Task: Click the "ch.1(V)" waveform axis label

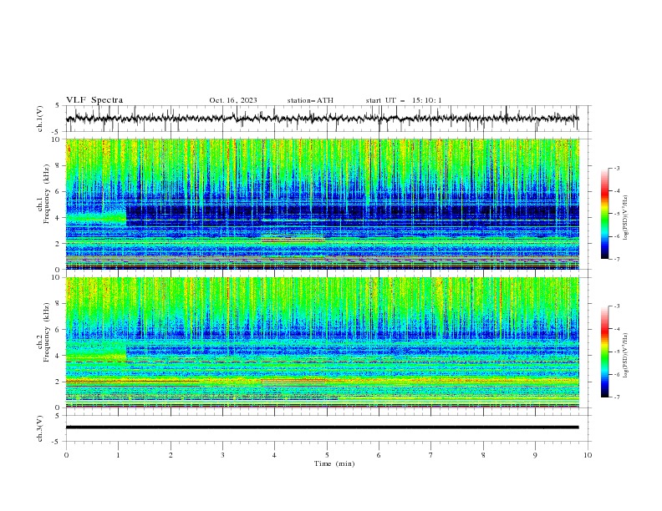Action: coord(40,119)
